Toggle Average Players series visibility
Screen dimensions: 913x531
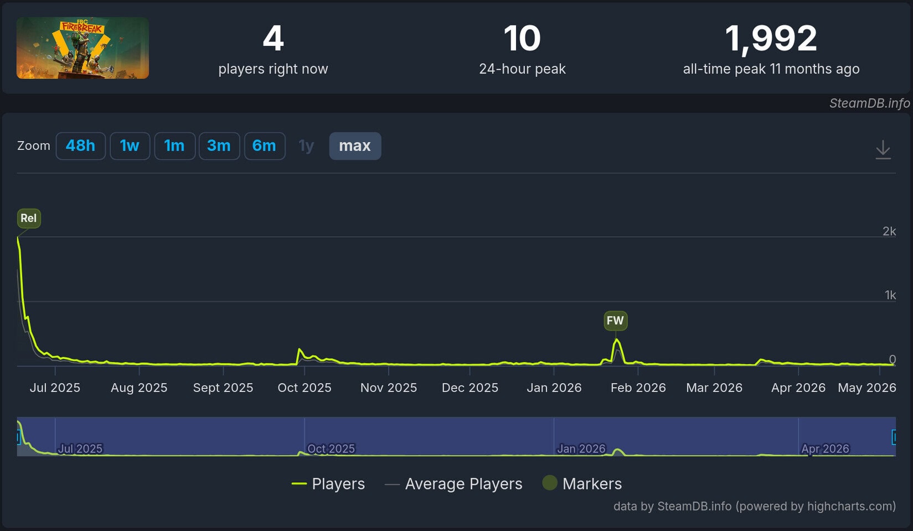point(453,483)
